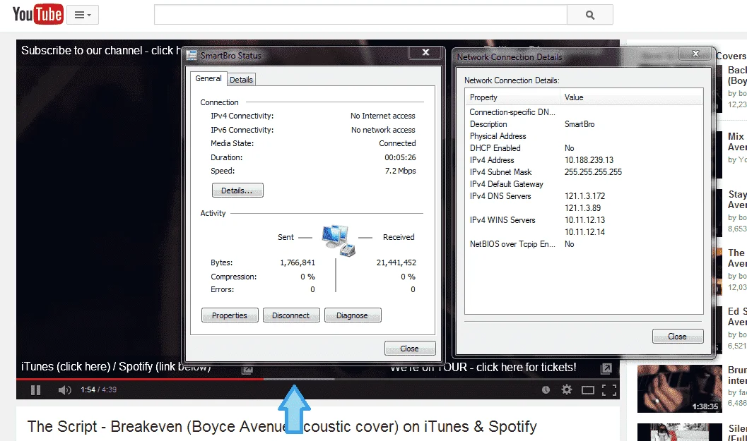Select NetBIOS over Tcpip row

click(584, 244)
